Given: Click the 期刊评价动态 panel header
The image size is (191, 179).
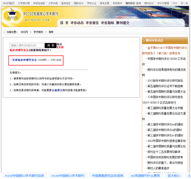Looking at the screenshot, I should click(x=165, y=40).
